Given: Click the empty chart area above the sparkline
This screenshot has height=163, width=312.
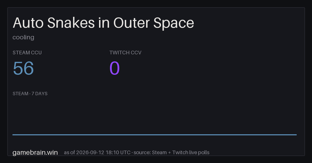Looking at the screenshot, I should 154,115.
